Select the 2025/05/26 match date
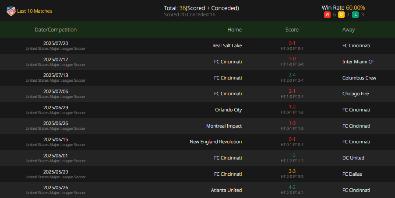 click(x=56, y=188)
